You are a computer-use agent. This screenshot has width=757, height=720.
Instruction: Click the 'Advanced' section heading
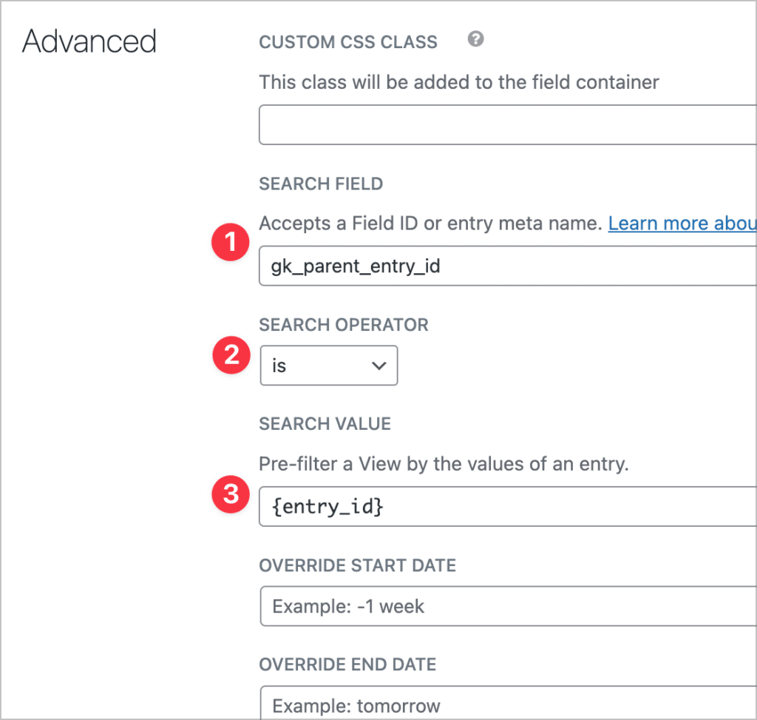click(x=89, y=41)
